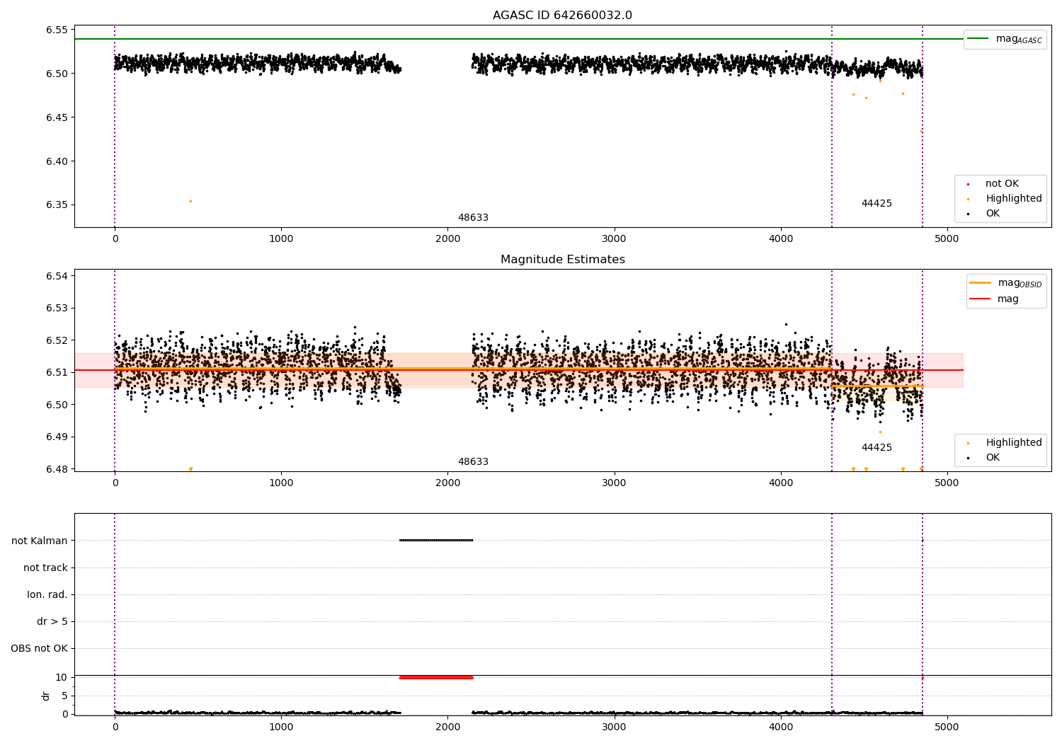This screenshot has height=743, width=1062.
Task: Click the '6.45' y-axis tick label
Action: [x=57, y=117]
